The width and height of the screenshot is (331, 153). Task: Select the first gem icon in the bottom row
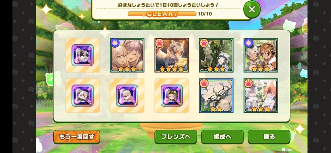[82, 96]
